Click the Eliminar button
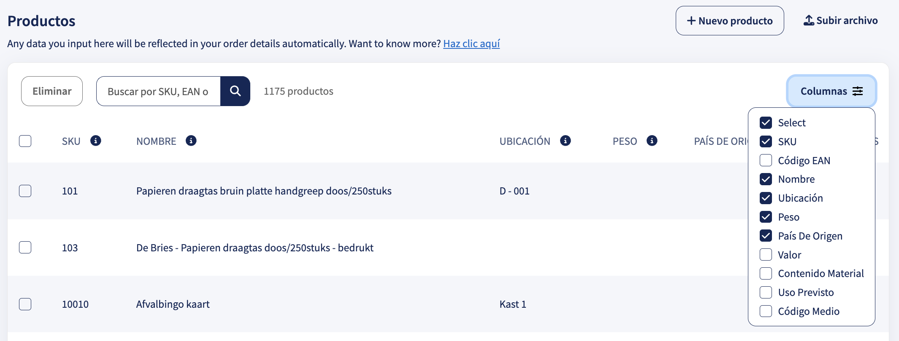The image size is (899, 341). tap(52, 91)
